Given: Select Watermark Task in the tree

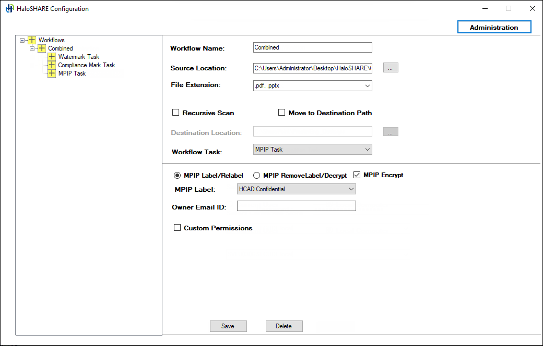Looking at the screenshot, I should click(78, 57).
